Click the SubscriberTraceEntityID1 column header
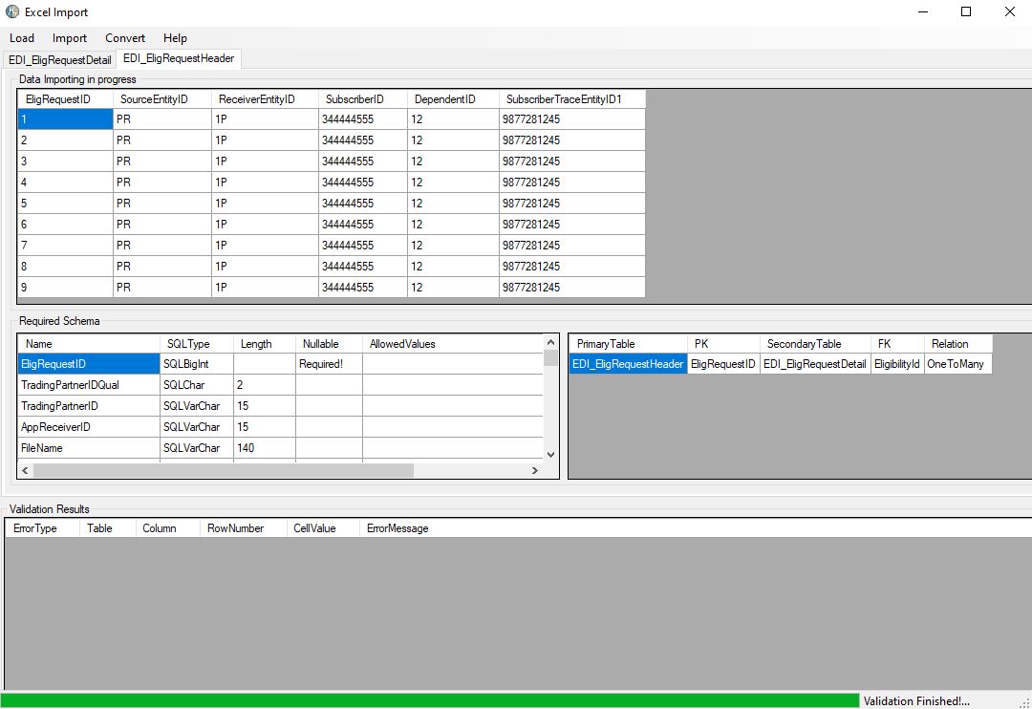The height and width of the screenshot is (709, 1032). tap(572, 99)
